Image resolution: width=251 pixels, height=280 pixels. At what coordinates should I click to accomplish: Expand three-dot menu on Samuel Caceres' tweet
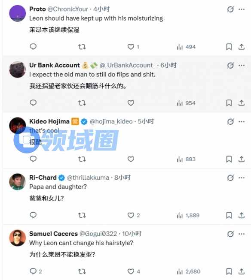pos(242,234)
